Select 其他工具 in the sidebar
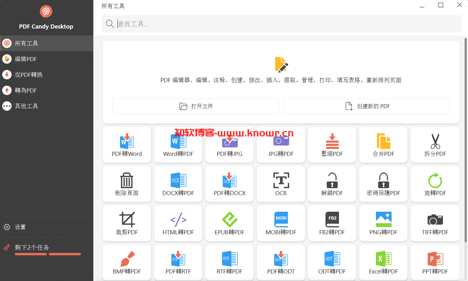 coord(47,106)
